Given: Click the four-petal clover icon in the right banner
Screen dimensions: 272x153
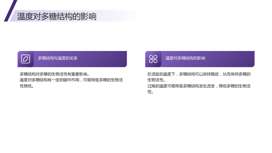Looking at the screenshot, I should pos(153,59).
